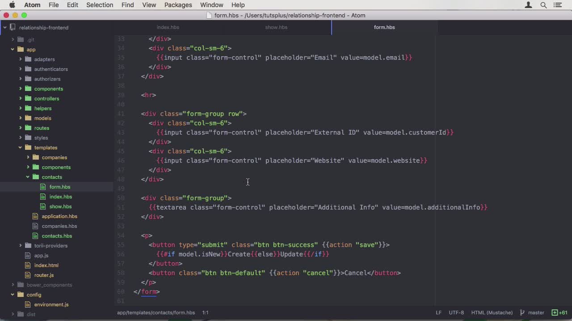The image size is (572, 321).
Task: Expand the companies folder chevron
Action: point(28,157)
